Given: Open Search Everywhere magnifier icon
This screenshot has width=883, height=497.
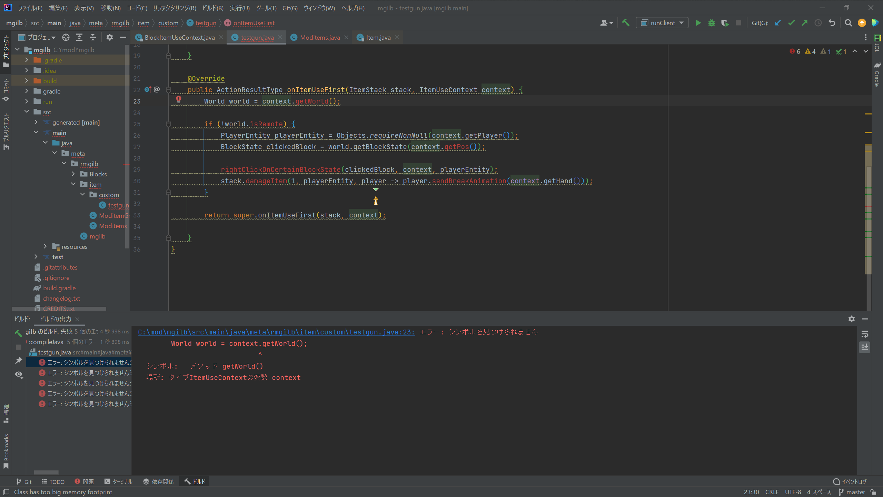Looking at the screenshot, I should pos(848,23).
